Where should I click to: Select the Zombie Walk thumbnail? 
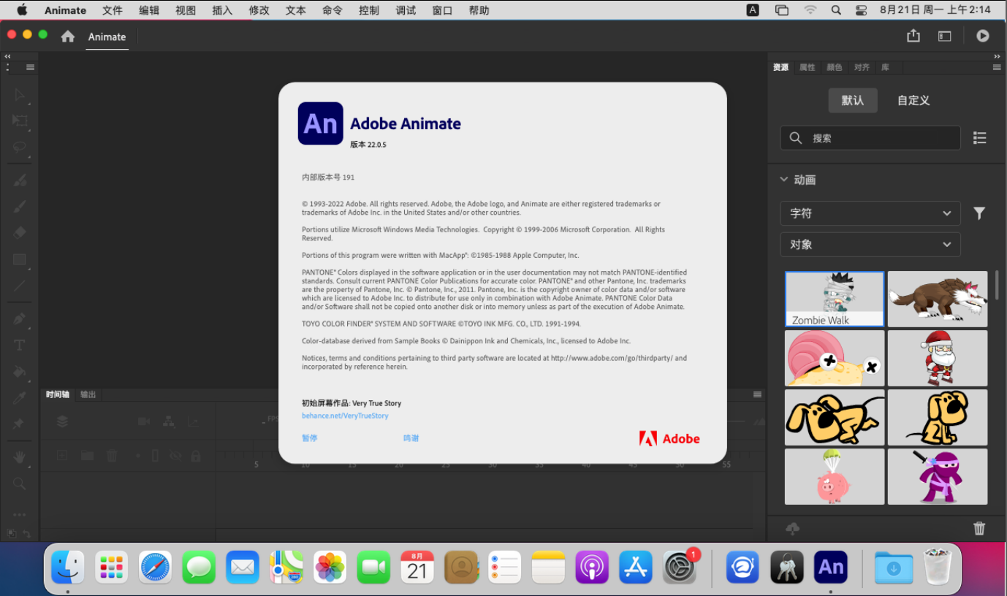[x=835, y=299]
